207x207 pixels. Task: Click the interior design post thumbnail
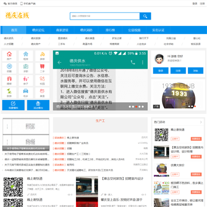pos(87,186)
